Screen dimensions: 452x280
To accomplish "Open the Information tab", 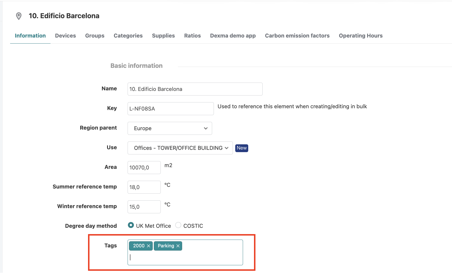I will 30,36.
